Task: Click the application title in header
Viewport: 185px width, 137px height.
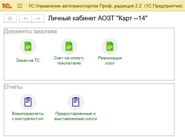Action: 105,6
